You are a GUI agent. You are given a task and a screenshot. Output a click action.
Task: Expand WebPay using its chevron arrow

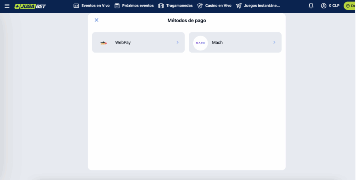click(177, 42)
